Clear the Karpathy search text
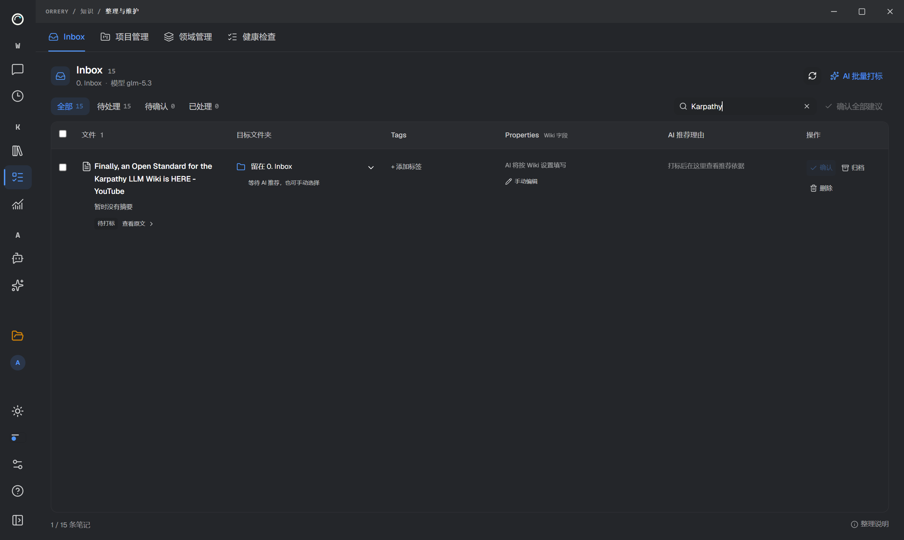Screen dimensions: 904x540 807,106
